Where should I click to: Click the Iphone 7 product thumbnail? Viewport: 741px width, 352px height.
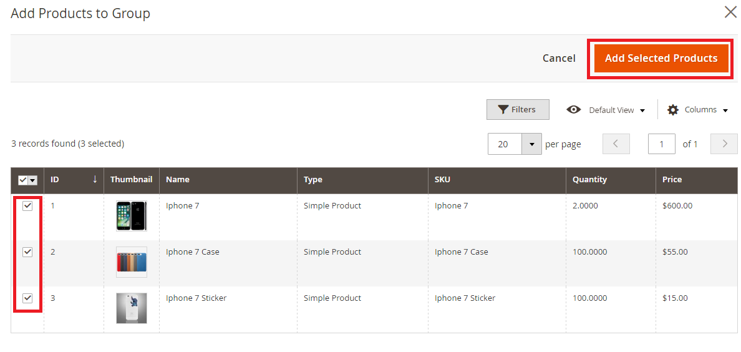(132, 216)
